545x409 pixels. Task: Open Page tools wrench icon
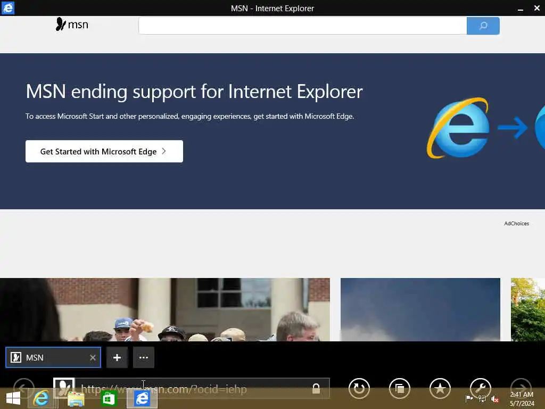(481, 388)
